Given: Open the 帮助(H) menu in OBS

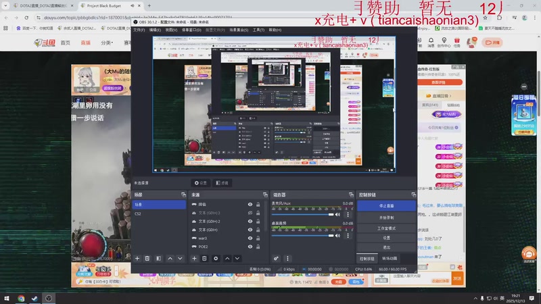Looking at the screenshot, I should click(x=275, y=30).
